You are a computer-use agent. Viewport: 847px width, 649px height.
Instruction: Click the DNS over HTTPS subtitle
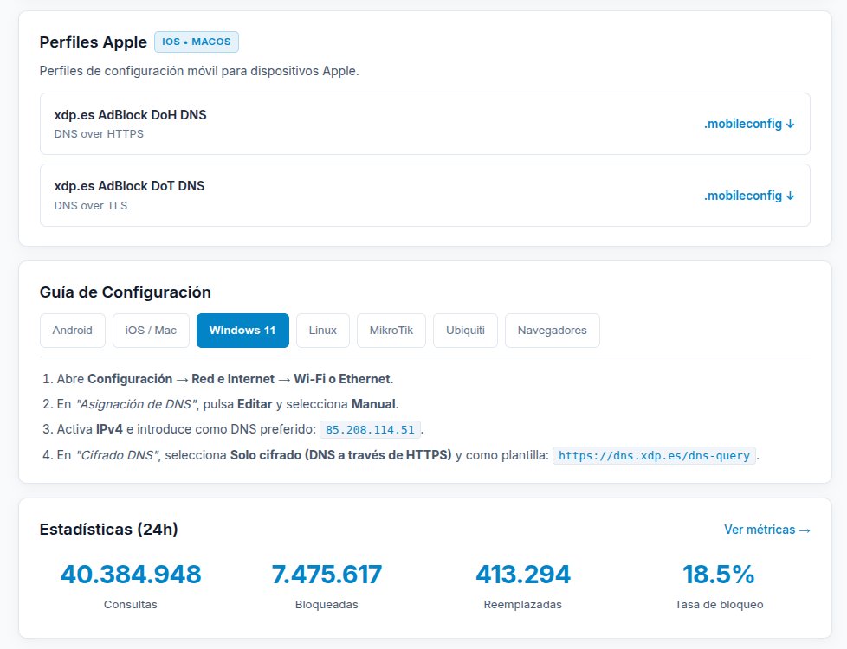[99, 134]
